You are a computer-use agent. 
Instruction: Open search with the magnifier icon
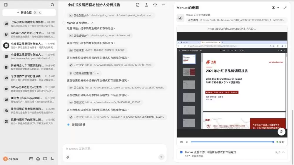click(x=53, y=5)
